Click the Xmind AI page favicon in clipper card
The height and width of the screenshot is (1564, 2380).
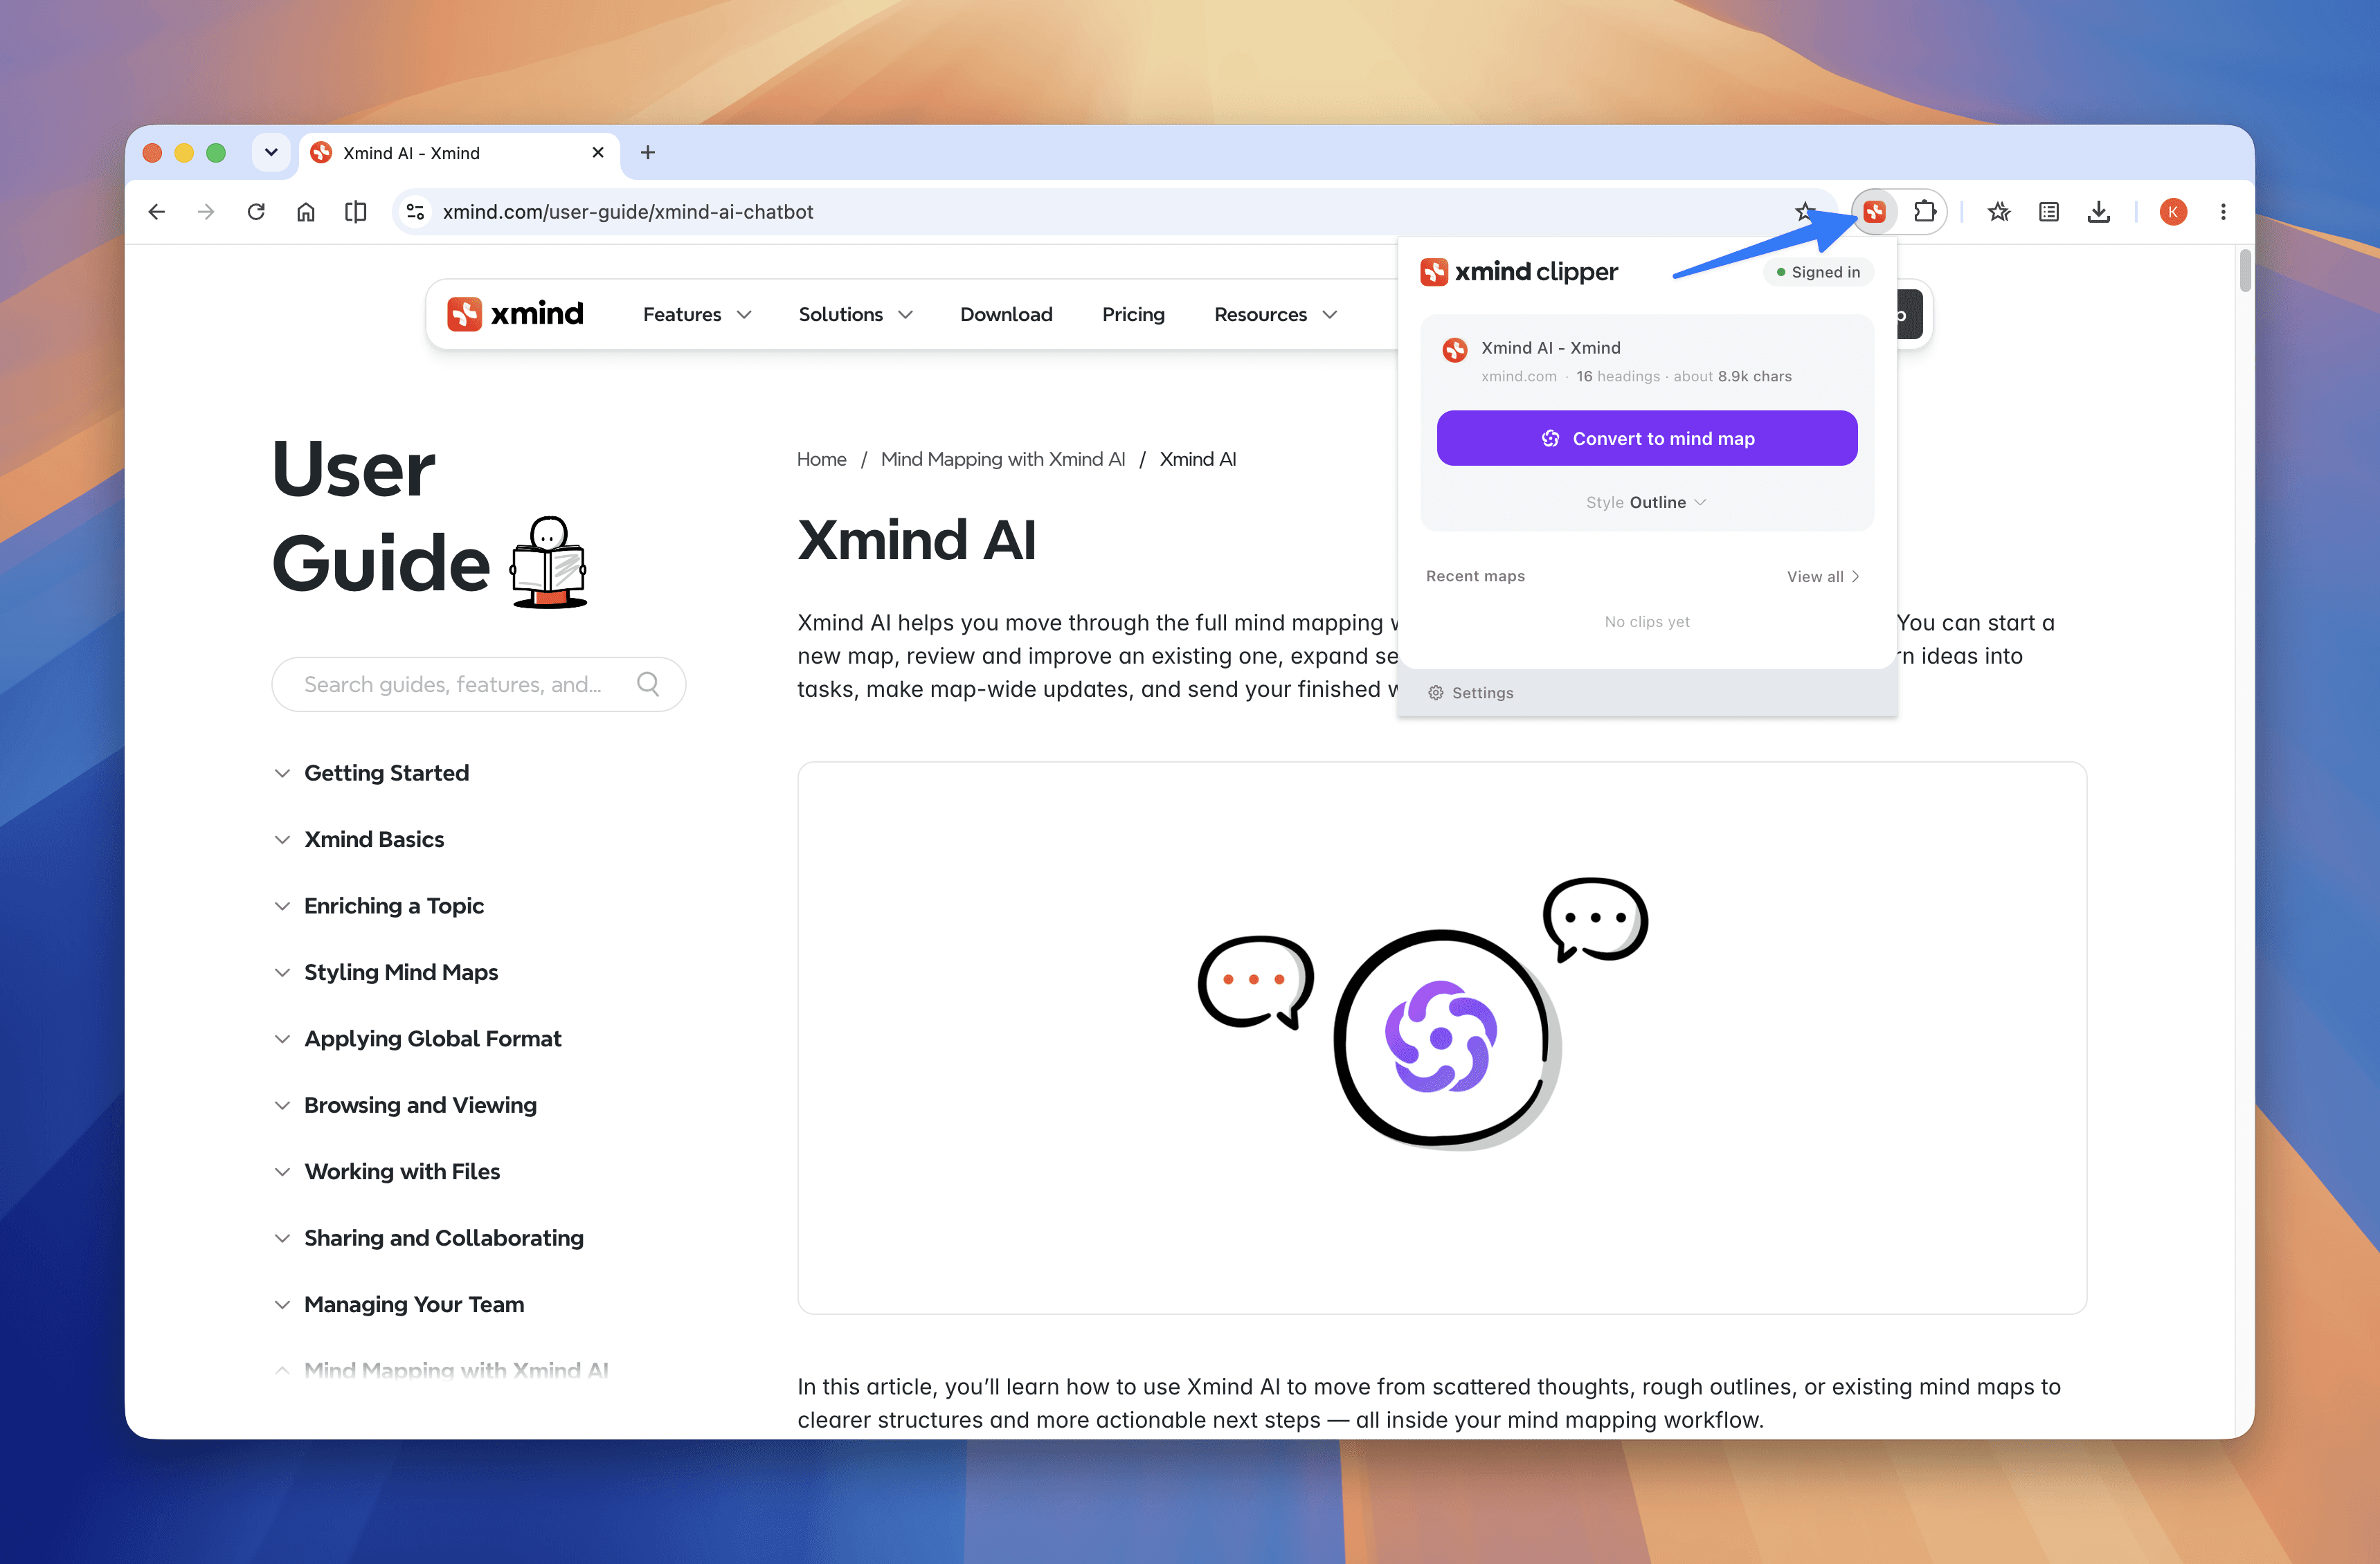[x=1455, y=349]
